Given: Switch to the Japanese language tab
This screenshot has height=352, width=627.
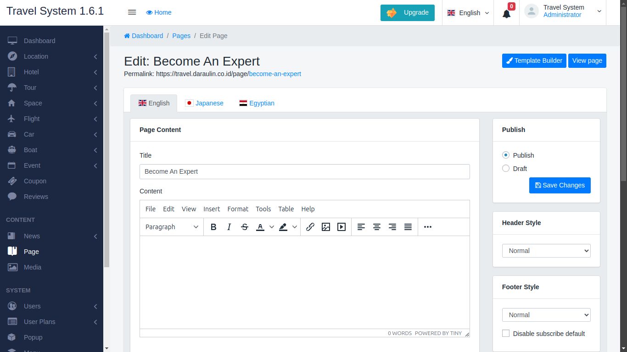Looking at the screenshot, I should click(x=204, y=103).
